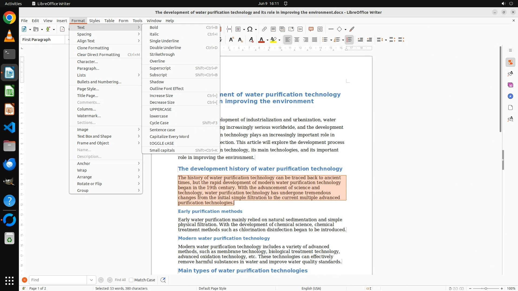This screenshot has width=518, height=291.
Task: Click the Insert Comment speech bubble icon
Action: (311, 29)
